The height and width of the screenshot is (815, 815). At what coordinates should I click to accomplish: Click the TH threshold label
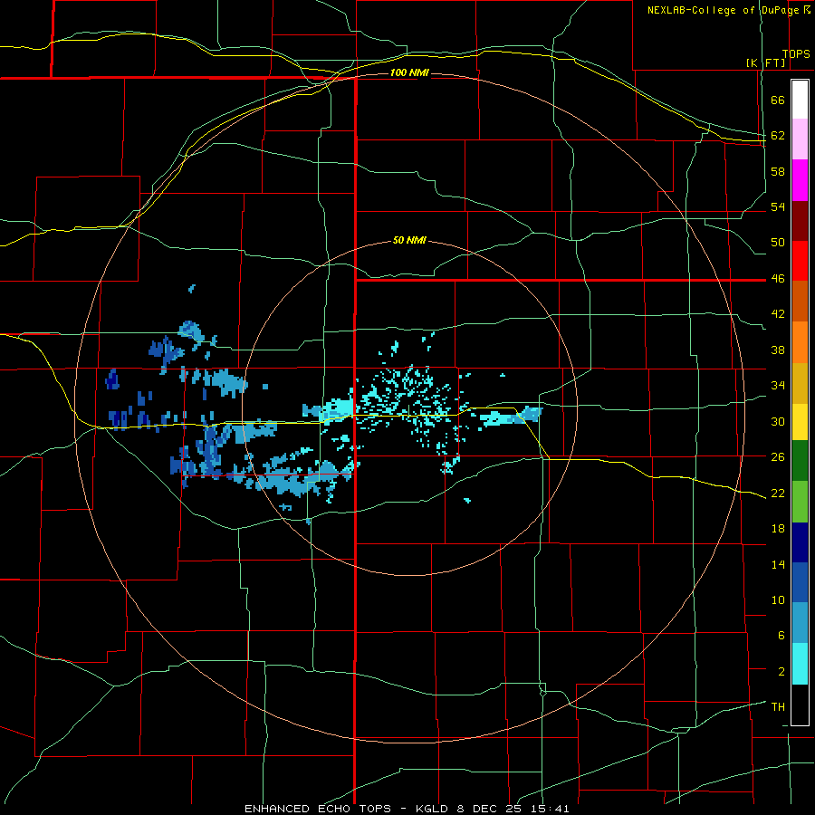(778, 707)
